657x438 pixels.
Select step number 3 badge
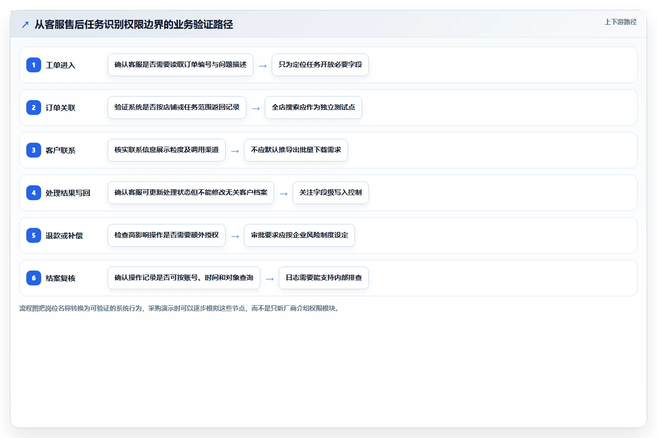[34, 150]
